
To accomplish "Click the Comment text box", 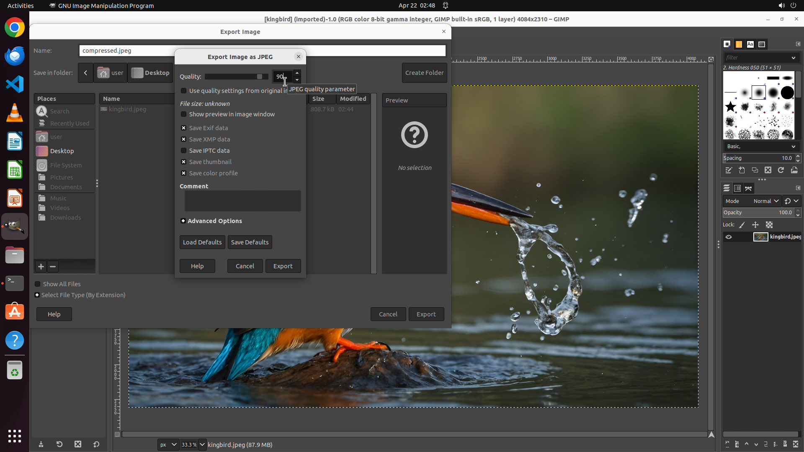I will pos(242,201).
